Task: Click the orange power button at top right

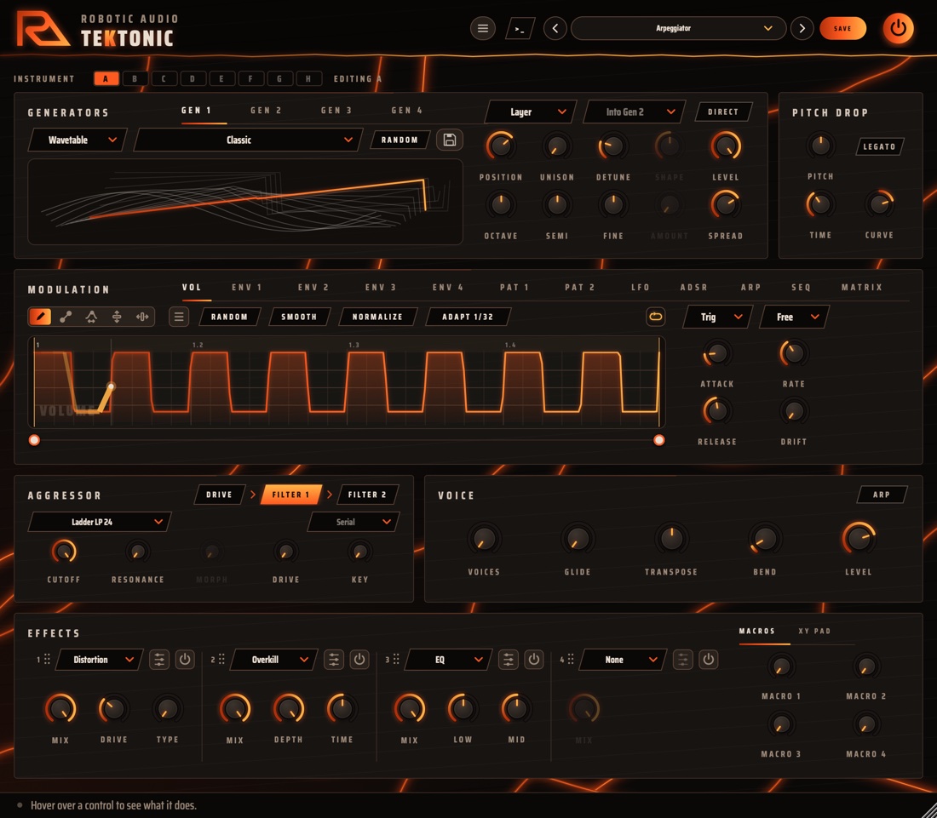Action: click(x=898, y=28)
